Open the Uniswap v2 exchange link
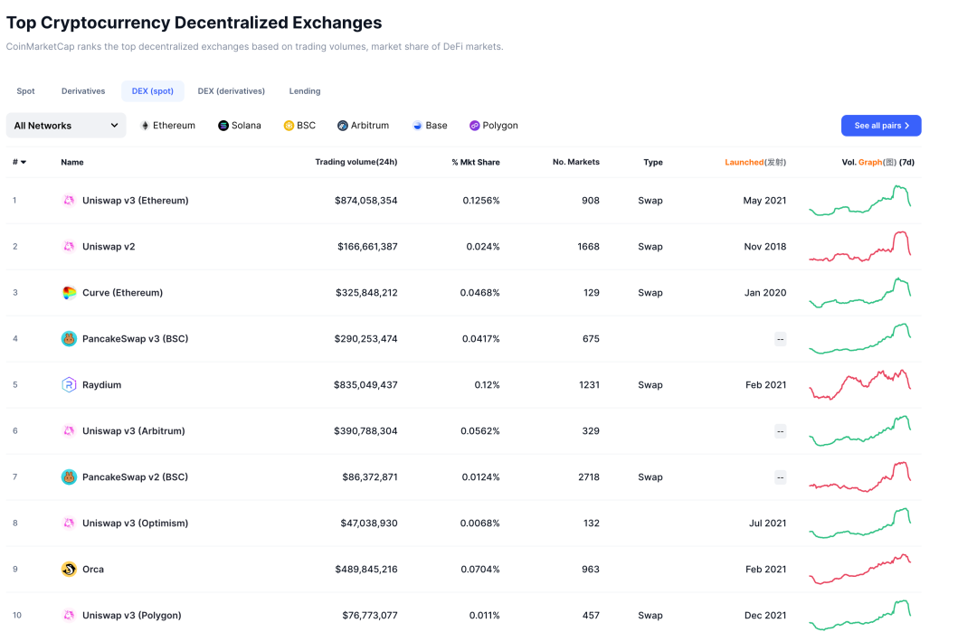The height and width of the screenshot is (632, 977). pos(109,247)
